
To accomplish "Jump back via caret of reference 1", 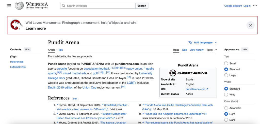I will tap(57, 105).
